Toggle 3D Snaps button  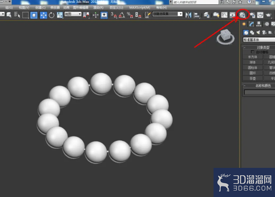click(x=114, y=15)
